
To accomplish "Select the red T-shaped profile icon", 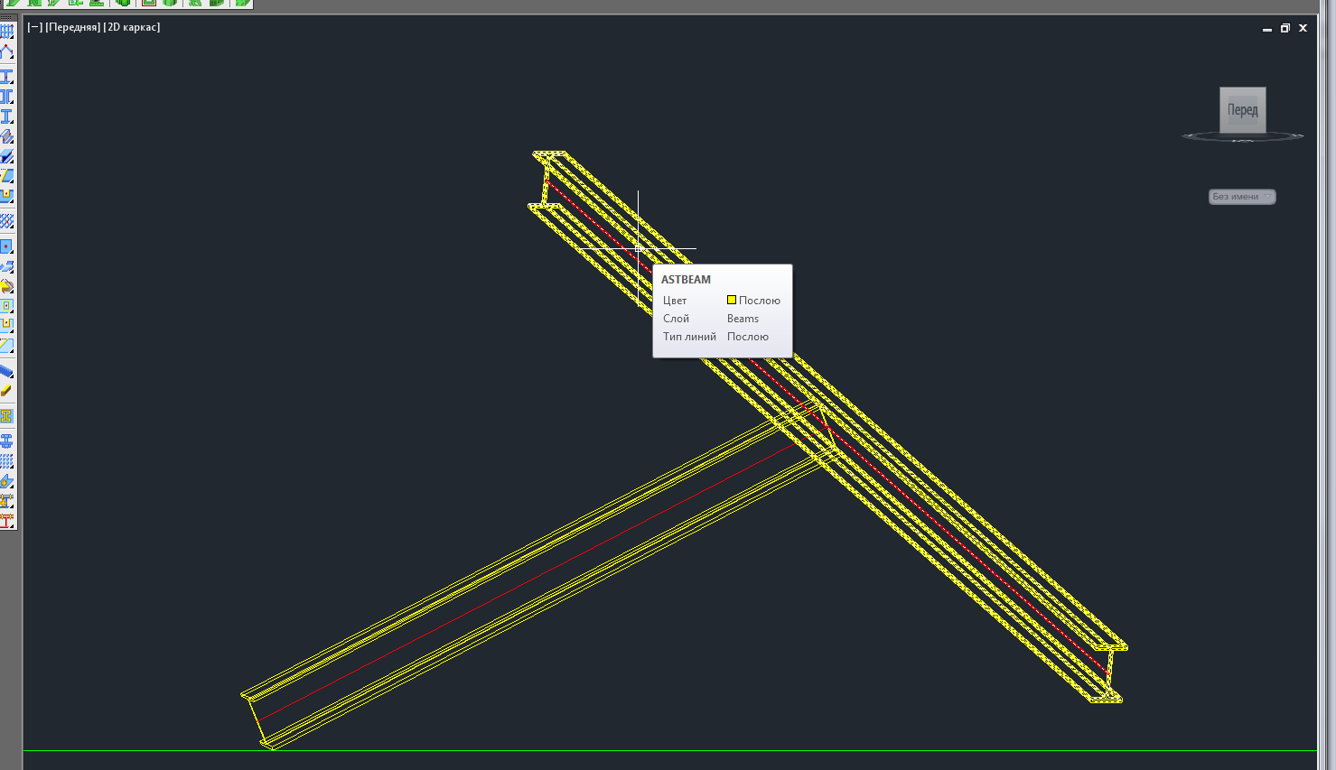I will point(7,521).
